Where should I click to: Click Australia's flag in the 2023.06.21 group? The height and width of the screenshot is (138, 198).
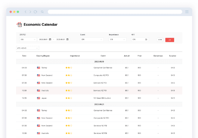coord(38,133)
